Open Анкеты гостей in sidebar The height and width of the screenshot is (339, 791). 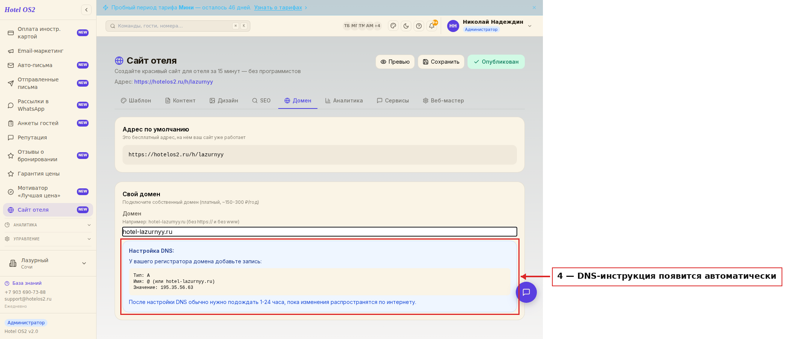tap(48, 123)
